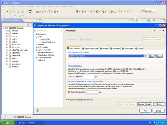Switch to the Flash / EEPROM tab
Viewport: 167px width, 125px height.
90,49
